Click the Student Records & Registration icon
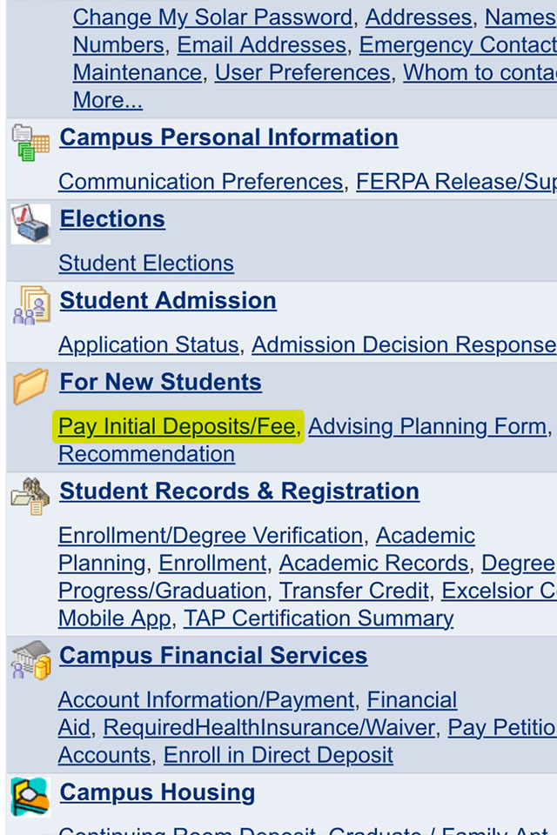This screenshot has height=835, width=557. pos(30,495)
